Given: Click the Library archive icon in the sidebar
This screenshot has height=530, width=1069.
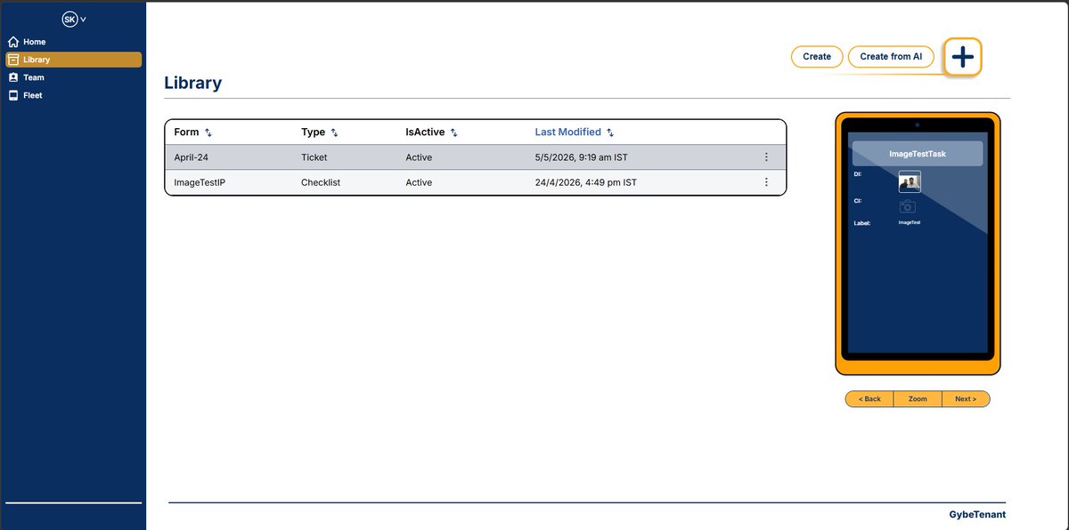Looking at the screenshot, I should (x=13, y=60).
